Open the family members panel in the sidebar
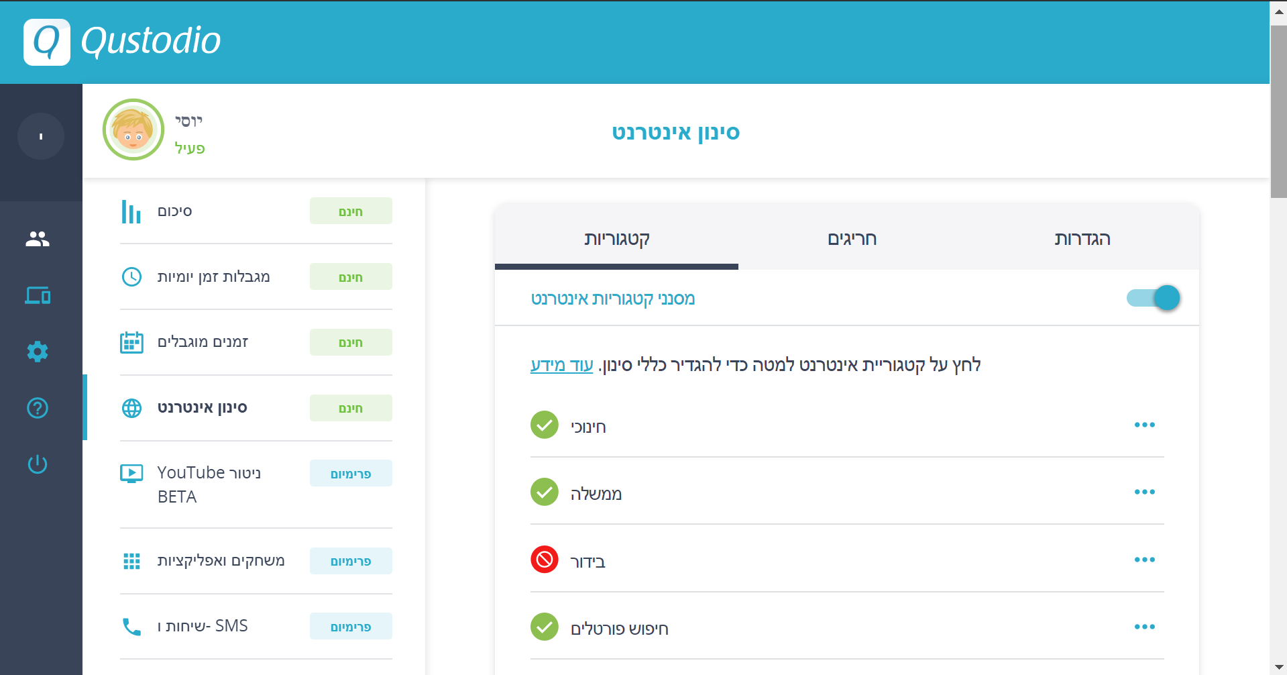 [x=38, y=239]
